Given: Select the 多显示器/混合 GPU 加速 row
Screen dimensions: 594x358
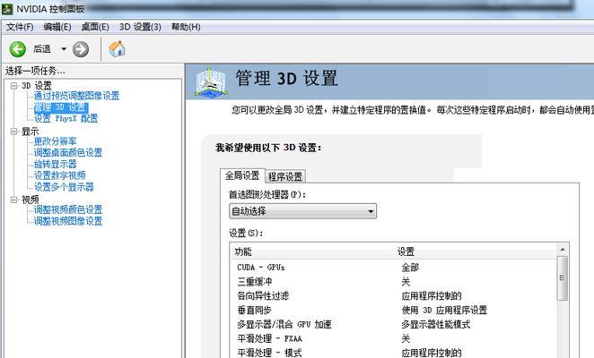Looking at the screenshot, I should [393, 324].
